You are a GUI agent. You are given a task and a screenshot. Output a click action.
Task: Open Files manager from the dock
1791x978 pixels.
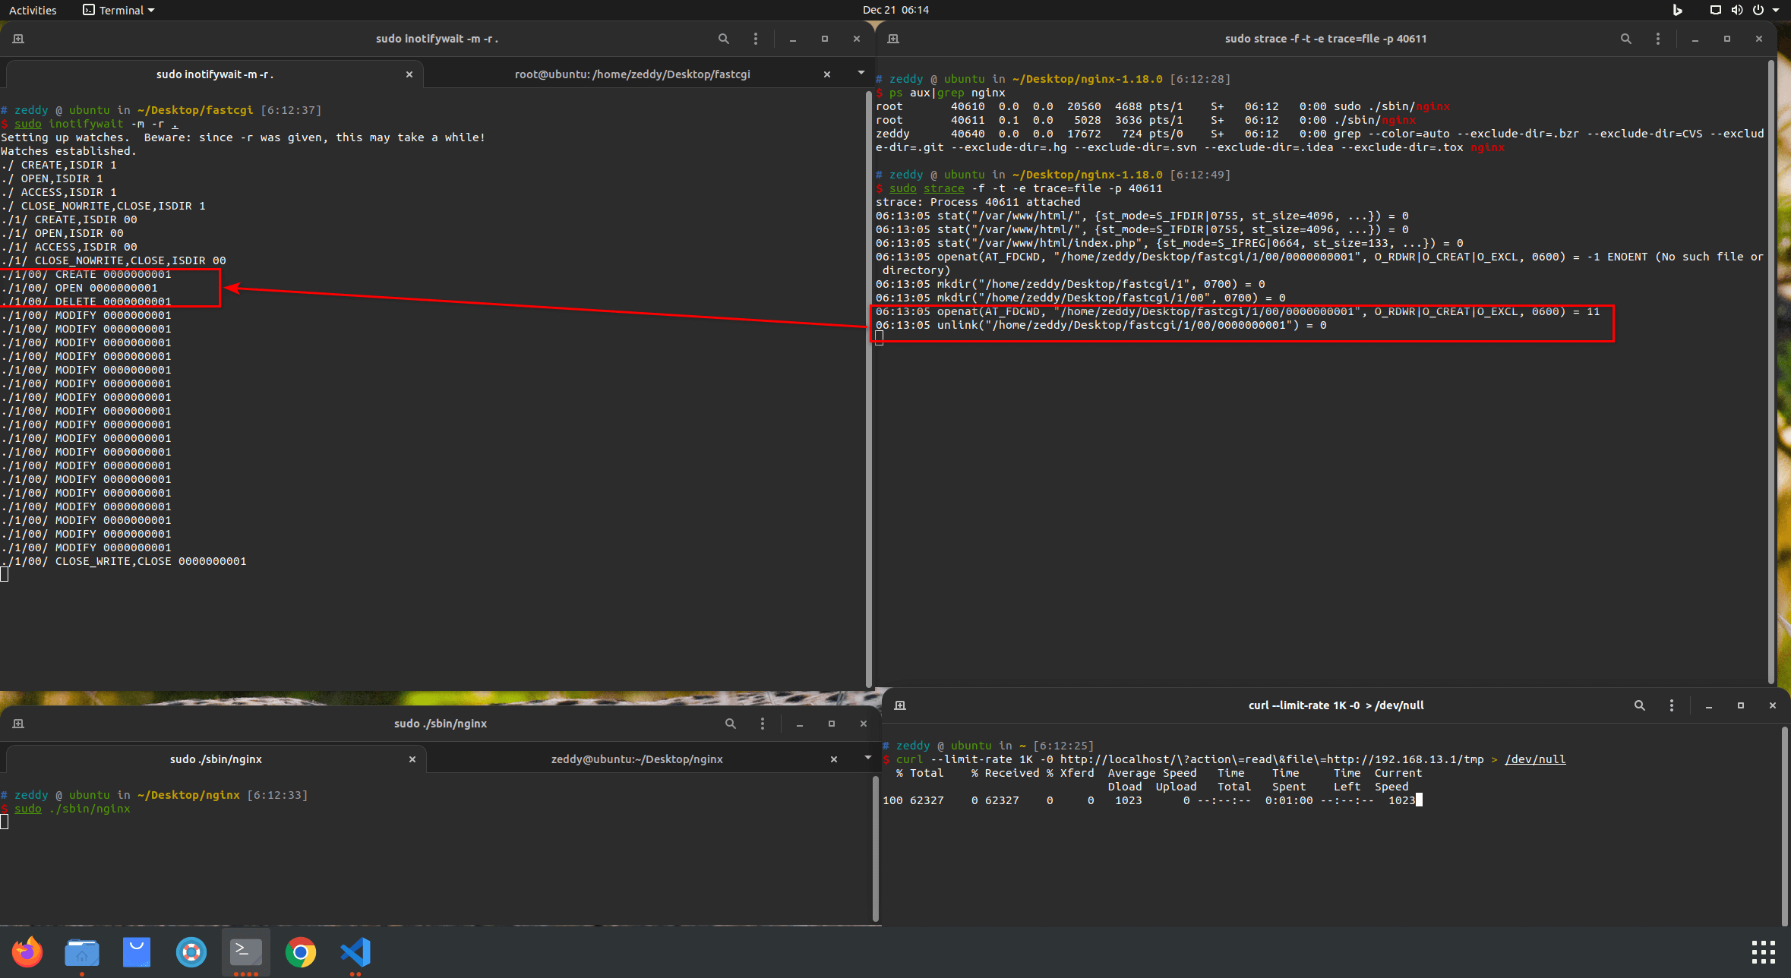click(82, 951)
